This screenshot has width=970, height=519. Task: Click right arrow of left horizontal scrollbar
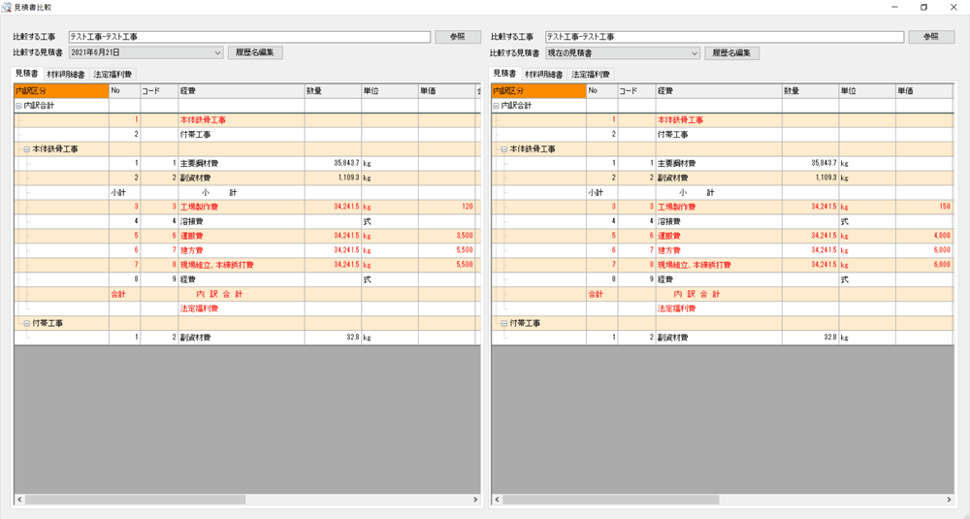point(475,500)
